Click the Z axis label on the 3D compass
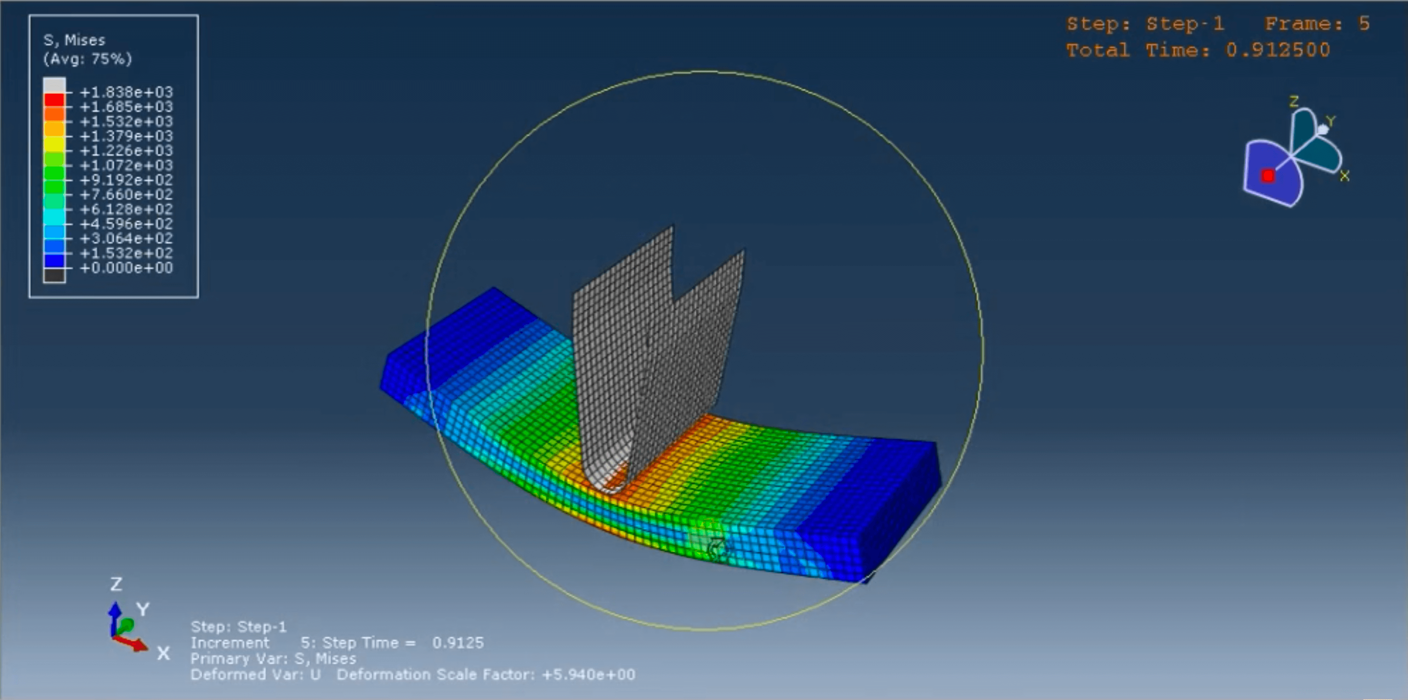This screenshot has width=1408, height=700. click(x=1294, y=102)
